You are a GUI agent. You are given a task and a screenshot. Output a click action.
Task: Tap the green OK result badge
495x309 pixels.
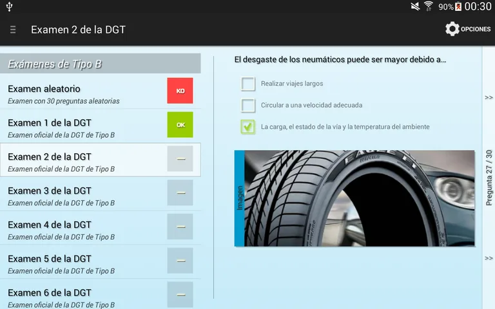coord(180,125)
